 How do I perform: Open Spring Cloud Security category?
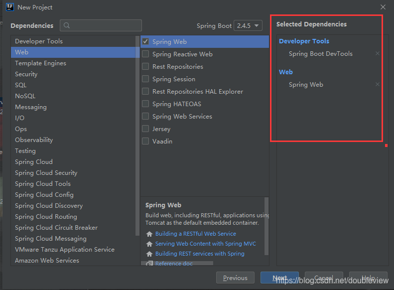point(73,173)
